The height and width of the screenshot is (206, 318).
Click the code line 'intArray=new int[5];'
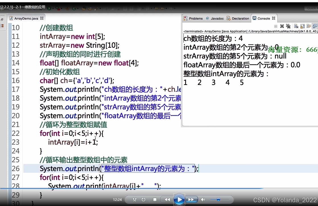tap(73, 37)
